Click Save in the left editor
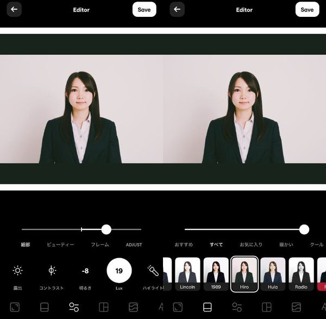326x319 pixels. click(x=145, y=9)
